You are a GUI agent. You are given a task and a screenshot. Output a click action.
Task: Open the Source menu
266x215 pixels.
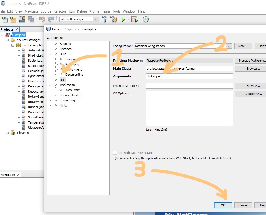click(x=46, y=11)
